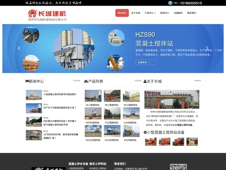This screenshot has width=226, height=170.
Task: Click the gear icon beside 小型混凝土搅拌站设备
Action: pos(145,133)
